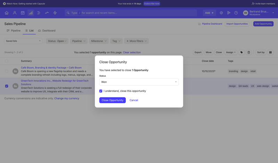Open the activity feed icon

[x=229, y=13]
